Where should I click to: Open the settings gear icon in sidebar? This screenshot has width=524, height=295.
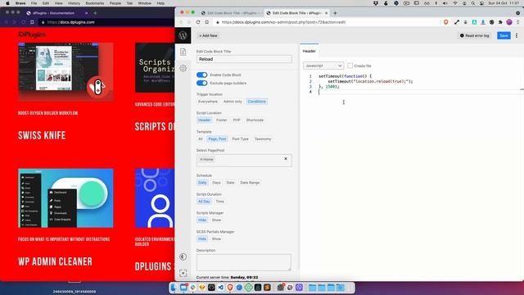coord(183,68)
